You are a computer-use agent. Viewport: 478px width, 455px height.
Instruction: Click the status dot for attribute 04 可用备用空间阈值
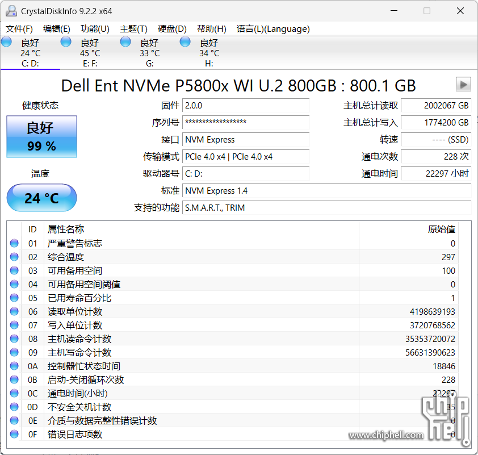coord(14,284)
